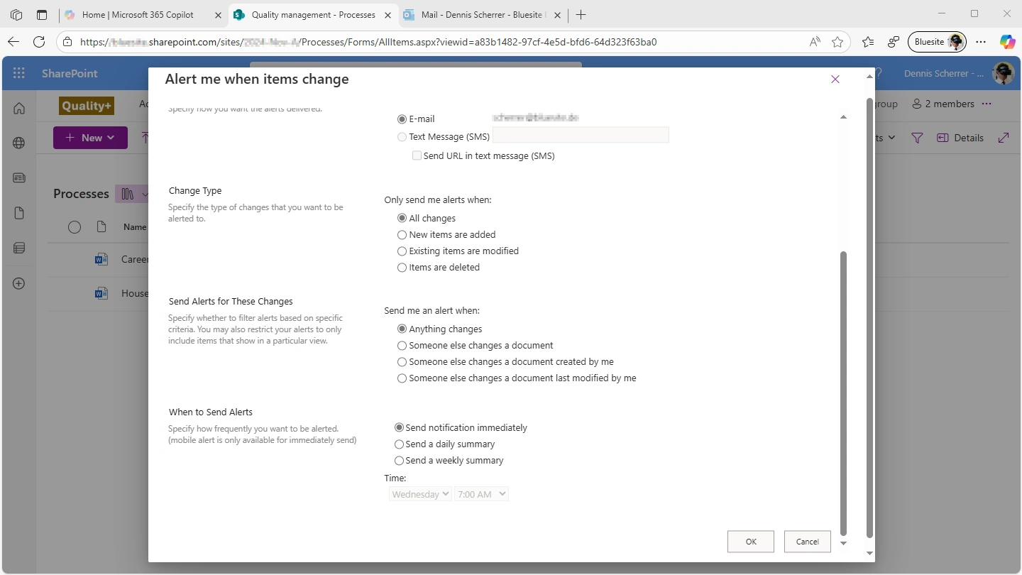Open Edge Settings and more menu
Image resolution: width=1022 pixels, height=575 pixels.
981,42
